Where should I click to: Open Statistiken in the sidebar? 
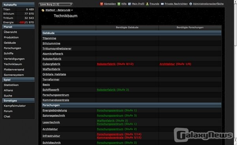(11, 85)
